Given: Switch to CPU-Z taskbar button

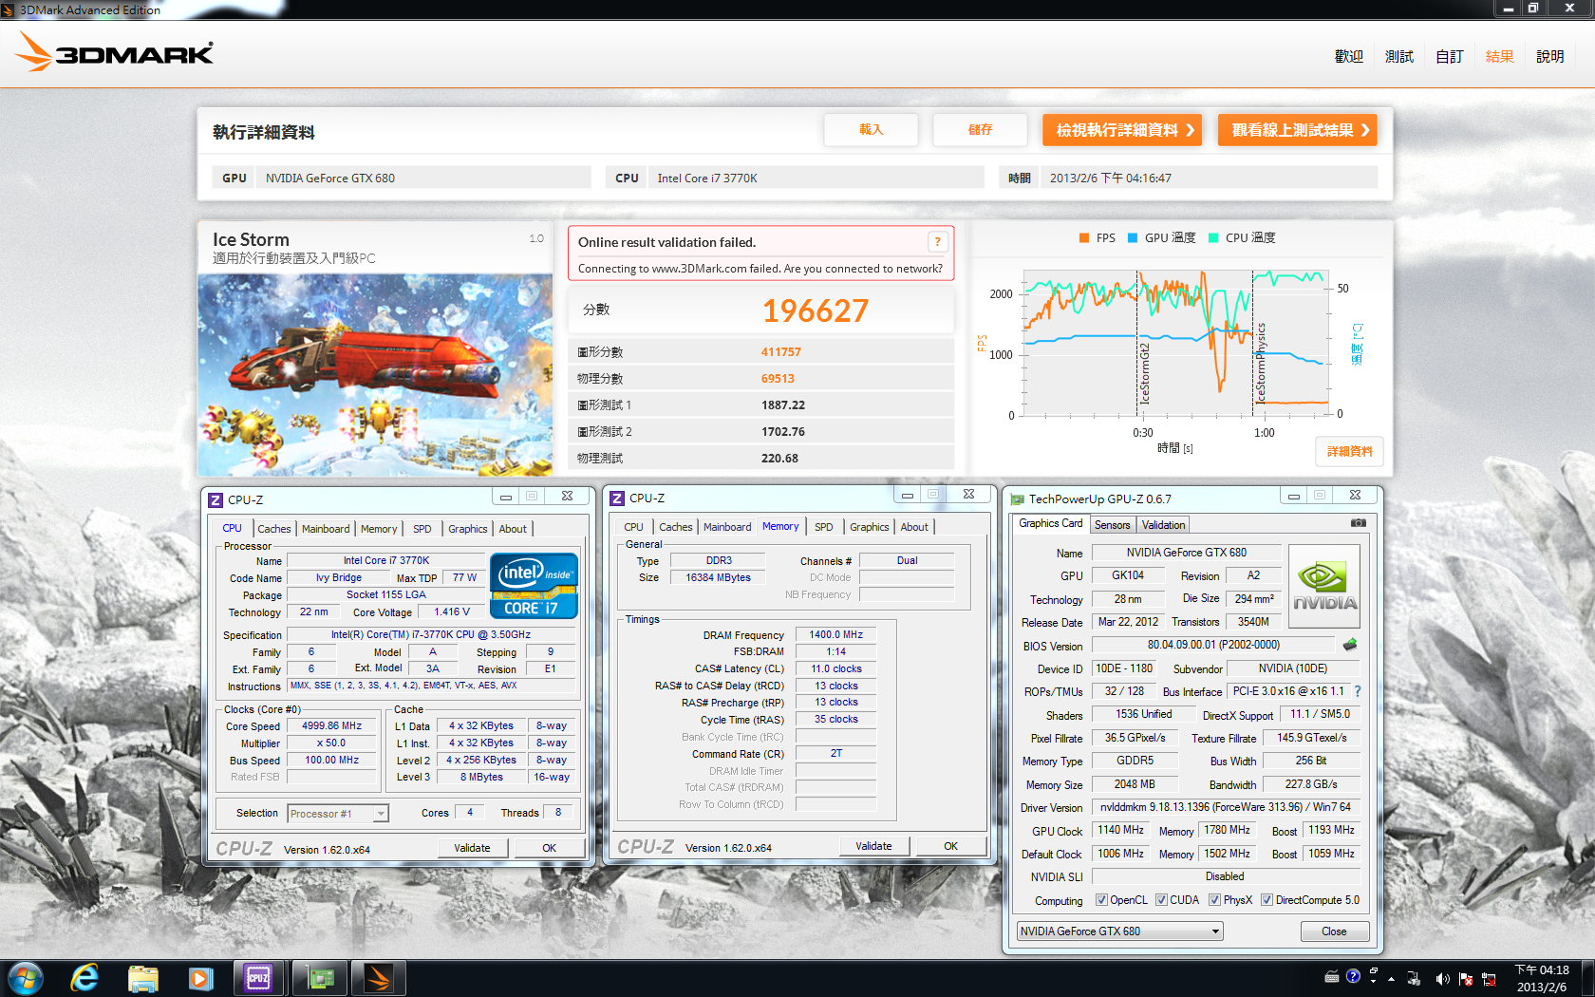Looking at the screenshot, I should point(259,978).
